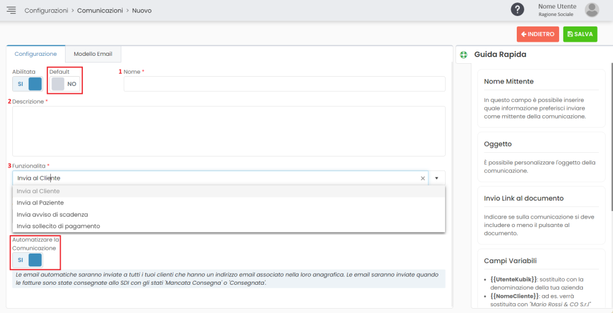Open the user profile avatar
Screen dimensions: 613x313
[x=592, y=10]
